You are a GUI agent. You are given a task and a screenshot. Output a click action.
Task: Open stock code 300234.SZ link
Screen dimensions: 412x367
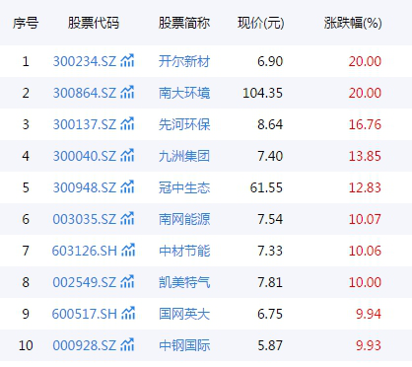pyautogui.click(x=85, y=61)
